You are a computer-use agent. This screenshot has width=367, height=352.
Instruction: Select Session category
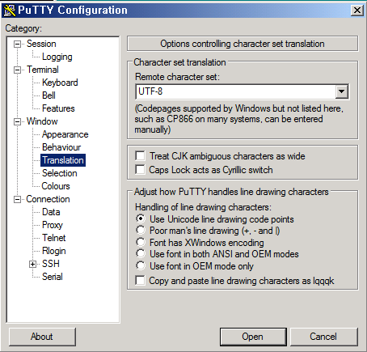coord(41,44)
